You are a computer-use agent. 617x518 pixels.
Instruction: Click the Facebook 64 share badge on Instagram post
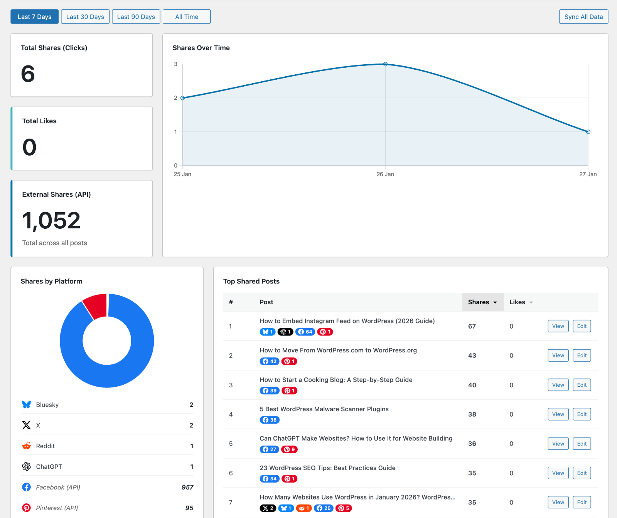(x=305, y=332)
